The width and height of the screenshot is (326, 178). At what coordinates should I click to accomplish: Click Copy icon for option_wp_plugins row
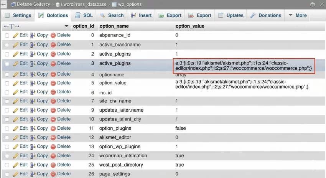point(33,147)
